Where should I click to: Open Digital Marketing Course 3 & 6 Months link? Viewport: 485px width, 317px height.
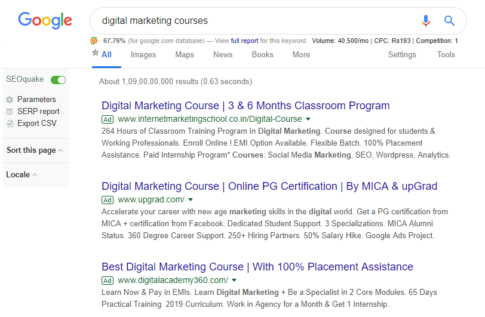pyautogui.click(x=245, y=106)
